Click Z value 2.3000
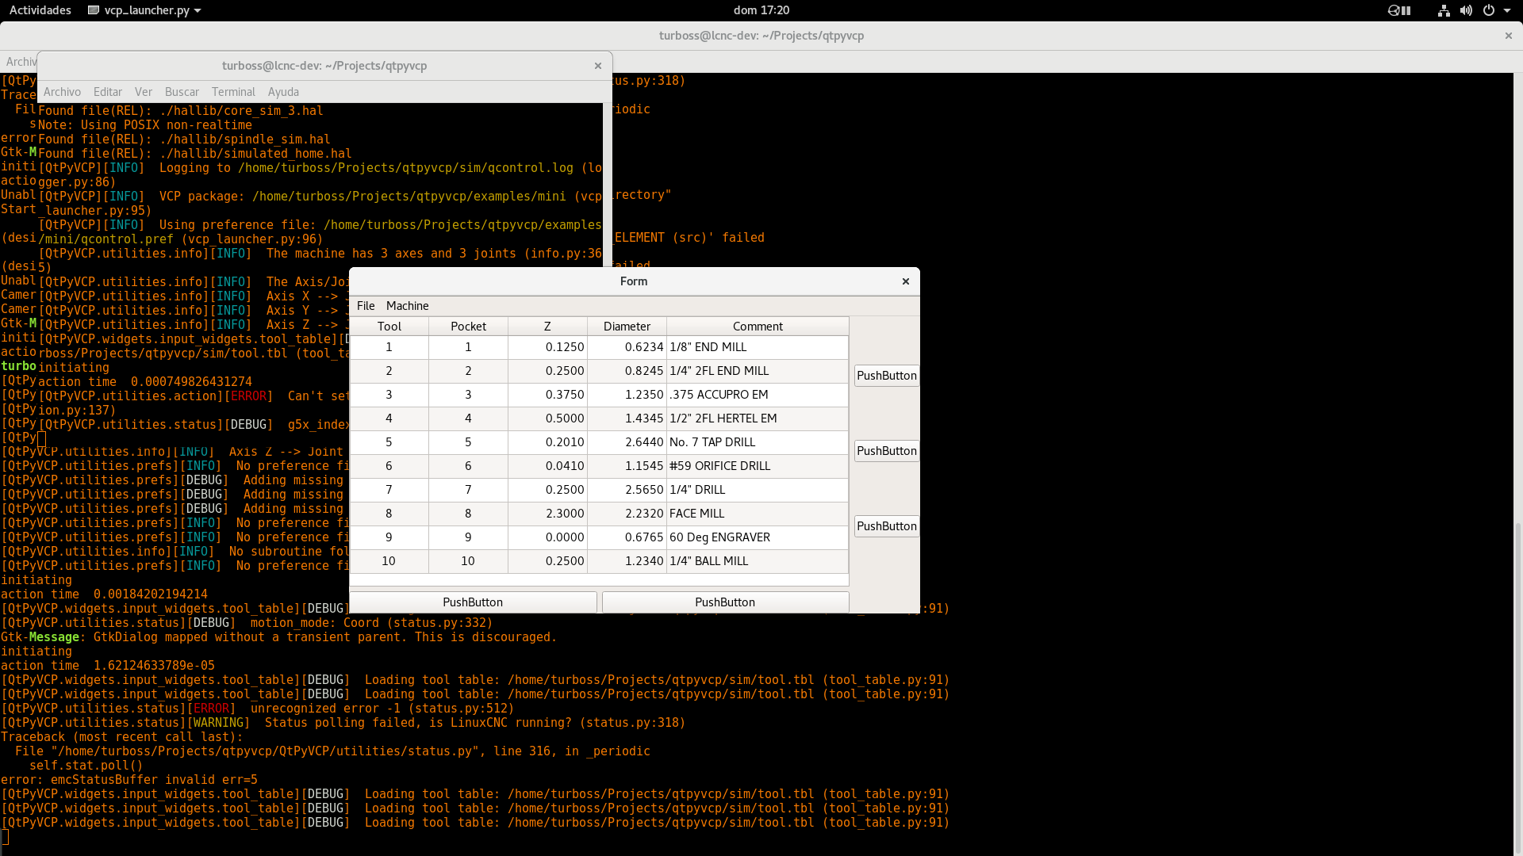The height and width of the screenshot is (856, 1523). [x=547, y=514]
